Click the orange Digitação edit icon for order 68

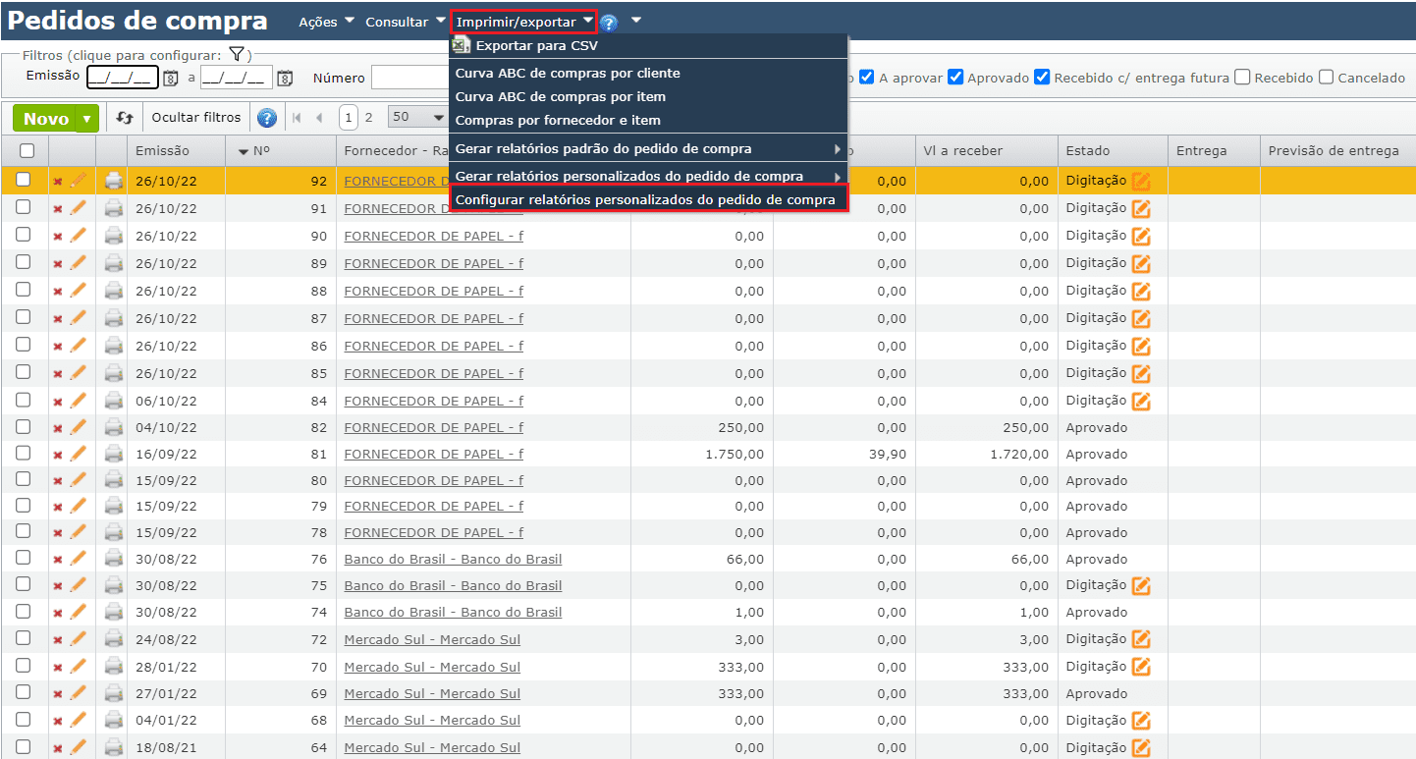click(1140, 721)
